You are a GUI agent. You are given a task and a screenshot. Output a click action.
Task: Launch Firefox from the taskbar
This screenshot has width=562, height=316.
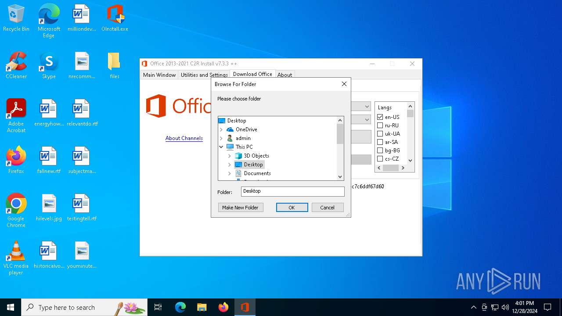[x=223, y=307]
